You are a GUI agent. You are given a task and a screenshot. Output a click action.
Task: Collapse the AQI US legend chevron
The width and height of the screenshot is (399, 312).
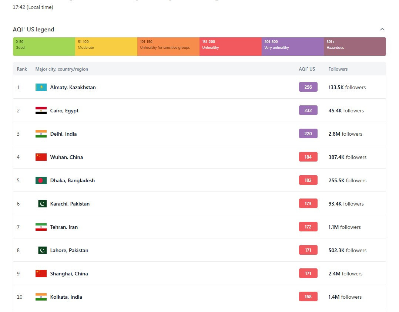382,30
